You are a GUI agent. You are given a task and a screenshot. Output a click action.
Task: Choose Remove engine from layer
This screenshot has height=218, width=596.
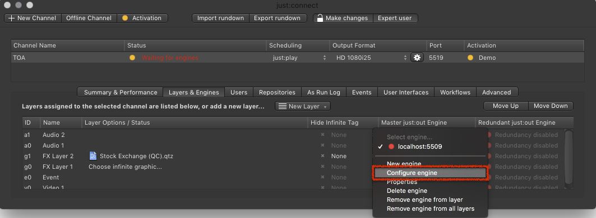coord(430,200)
